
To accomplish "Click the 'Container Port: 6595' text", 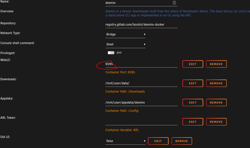I will point(120,72).
